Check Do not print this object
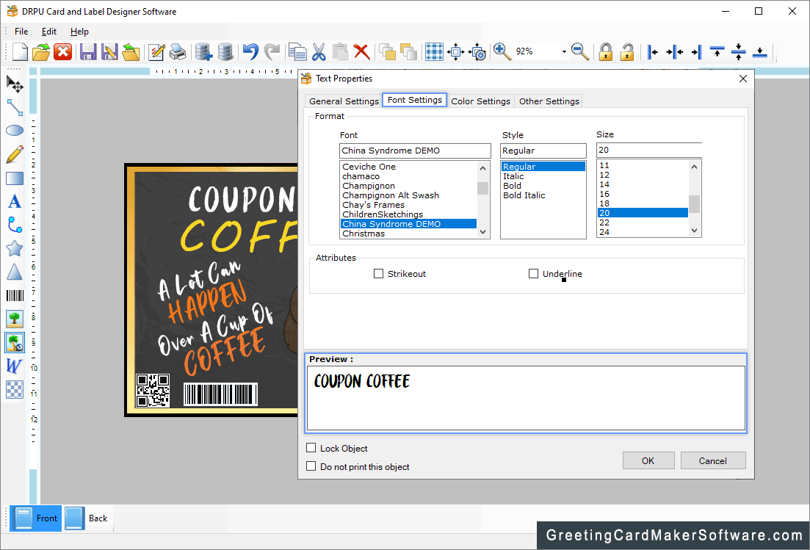The height and width of the screenshot is (550, 810). (311, 466)
